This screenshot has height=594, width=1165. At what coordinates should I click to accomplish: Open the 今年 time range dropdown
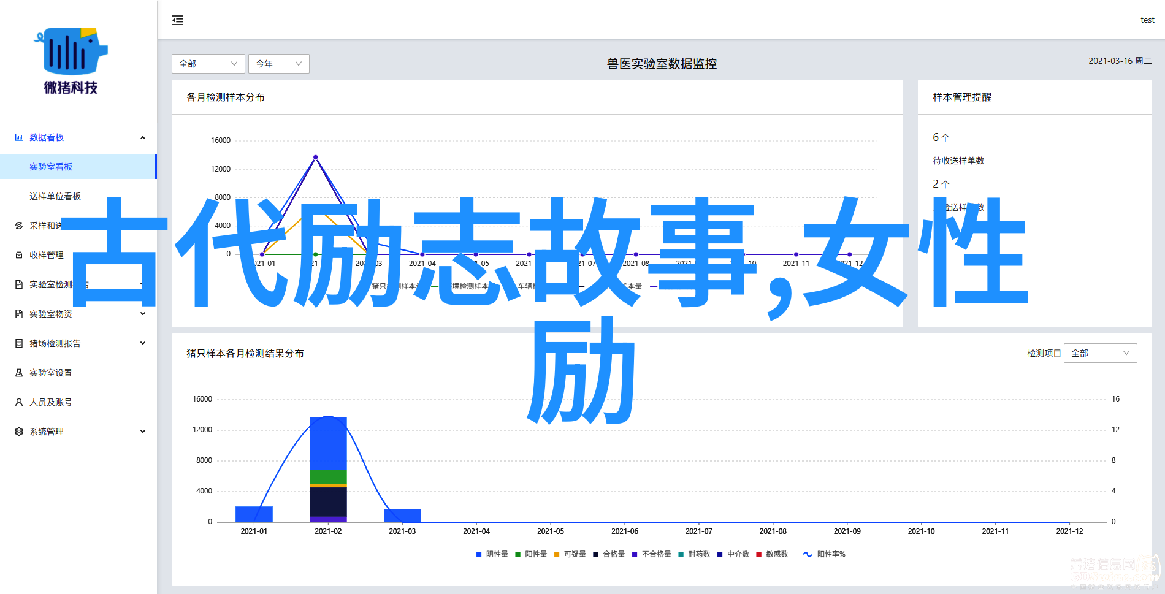tap(279, 64)
